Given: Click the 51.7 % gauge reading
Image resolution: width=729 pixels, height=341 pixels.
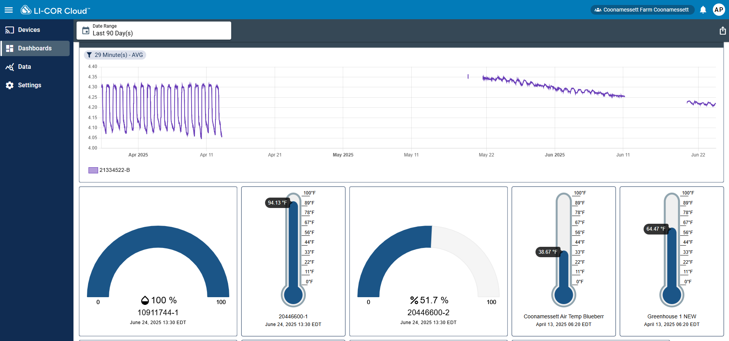Looking at the screenshot, I should pyautogui.click(x=434, y=300).
